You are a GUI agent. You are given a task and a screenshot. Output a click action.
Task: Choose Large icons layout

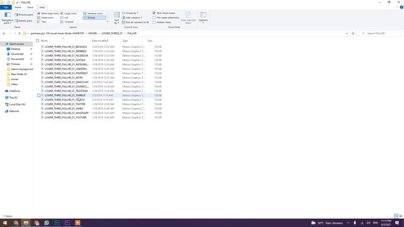click(x=69, y=13)
